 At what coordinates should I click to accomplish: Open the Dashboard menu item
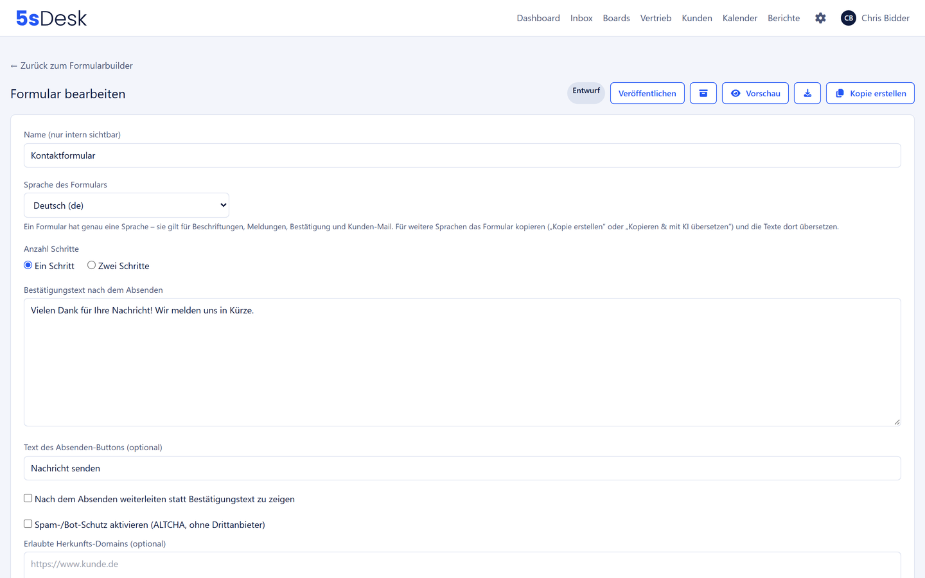[x=538, y=18]
